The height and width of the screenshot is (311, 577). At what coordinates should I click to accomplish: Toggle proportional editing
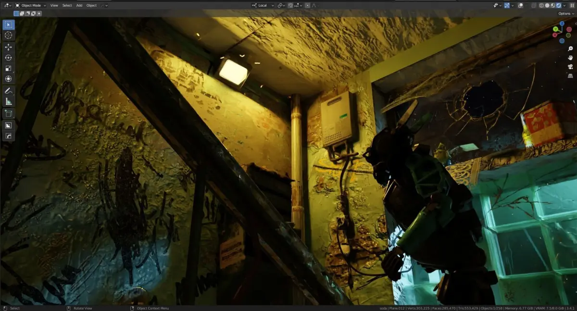(x=307, y=5)
